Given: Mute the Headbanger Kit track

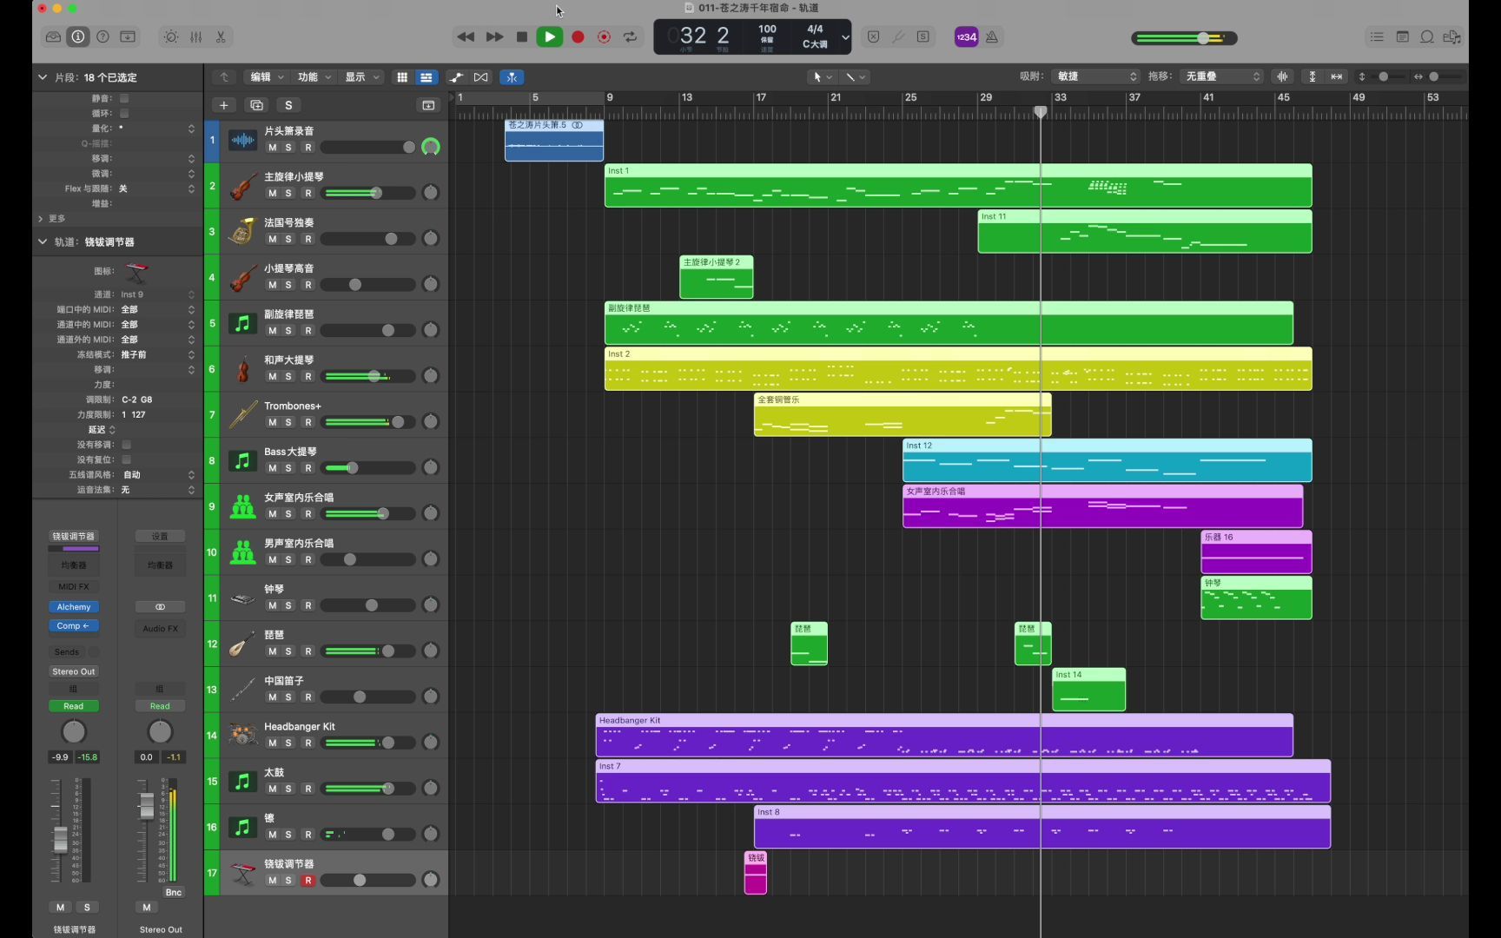Looking at the screenshot, I should 272,743.
